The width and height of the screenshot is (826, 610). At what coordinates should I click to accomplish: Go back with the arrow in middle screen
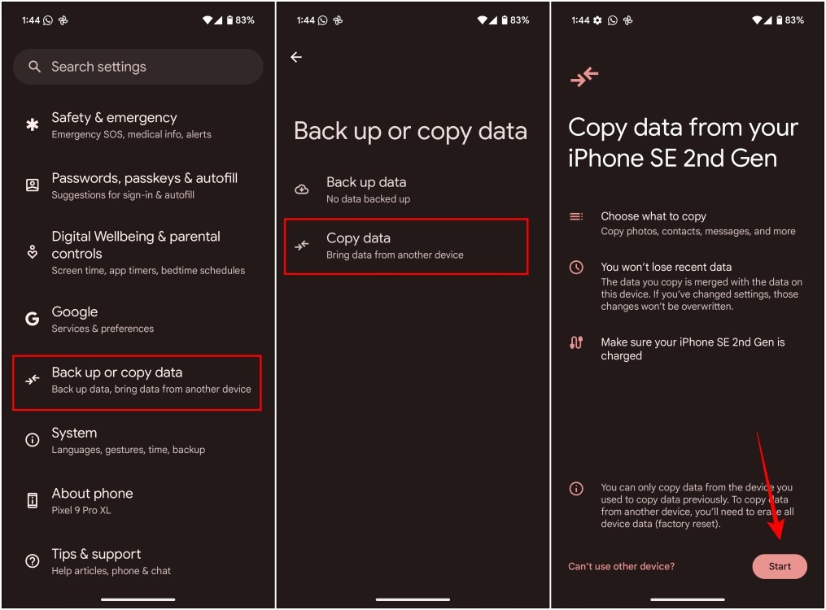(296, 57)
